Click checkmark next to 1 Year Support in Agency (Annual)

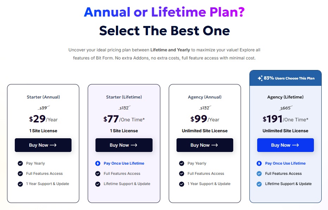[x=181, y=184]
